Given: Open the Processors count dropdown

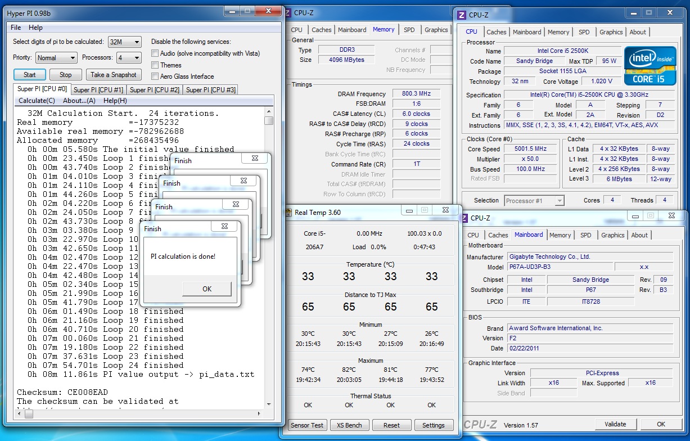Looking at the screenshot, I should tap(129, 58).
